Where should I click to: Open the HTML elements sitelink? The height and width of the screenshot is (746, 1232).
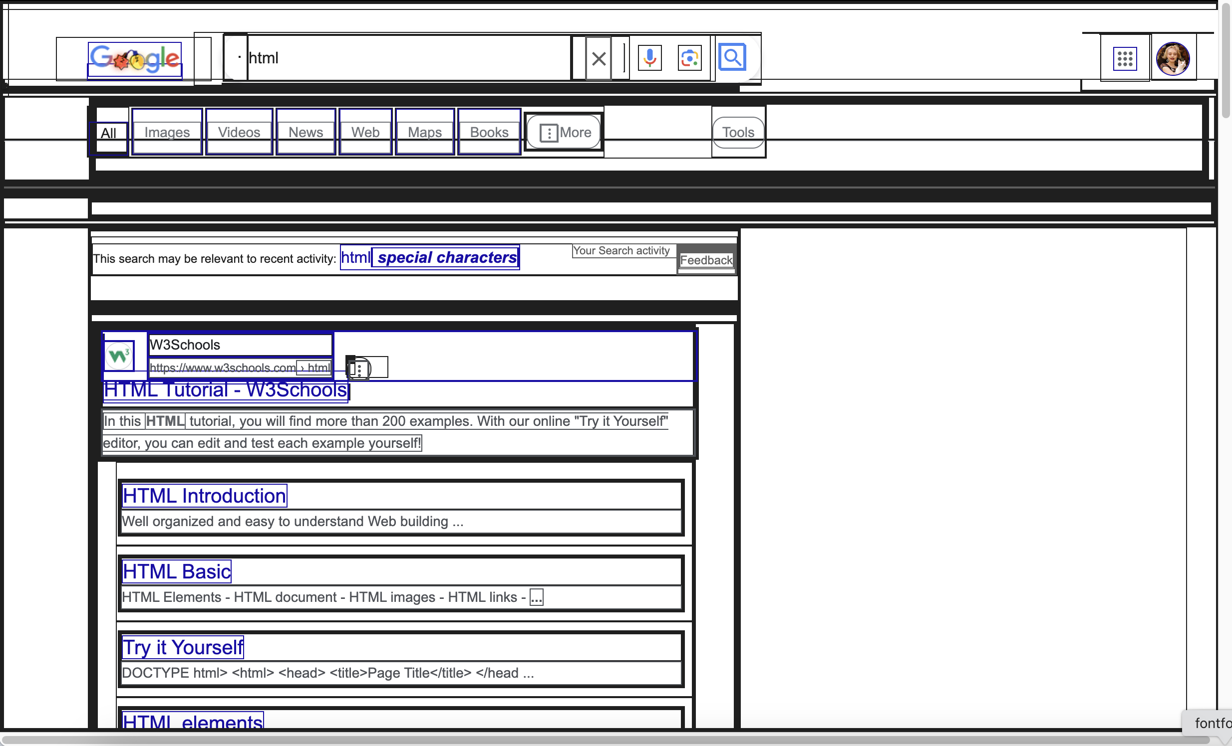click(193, 722)
